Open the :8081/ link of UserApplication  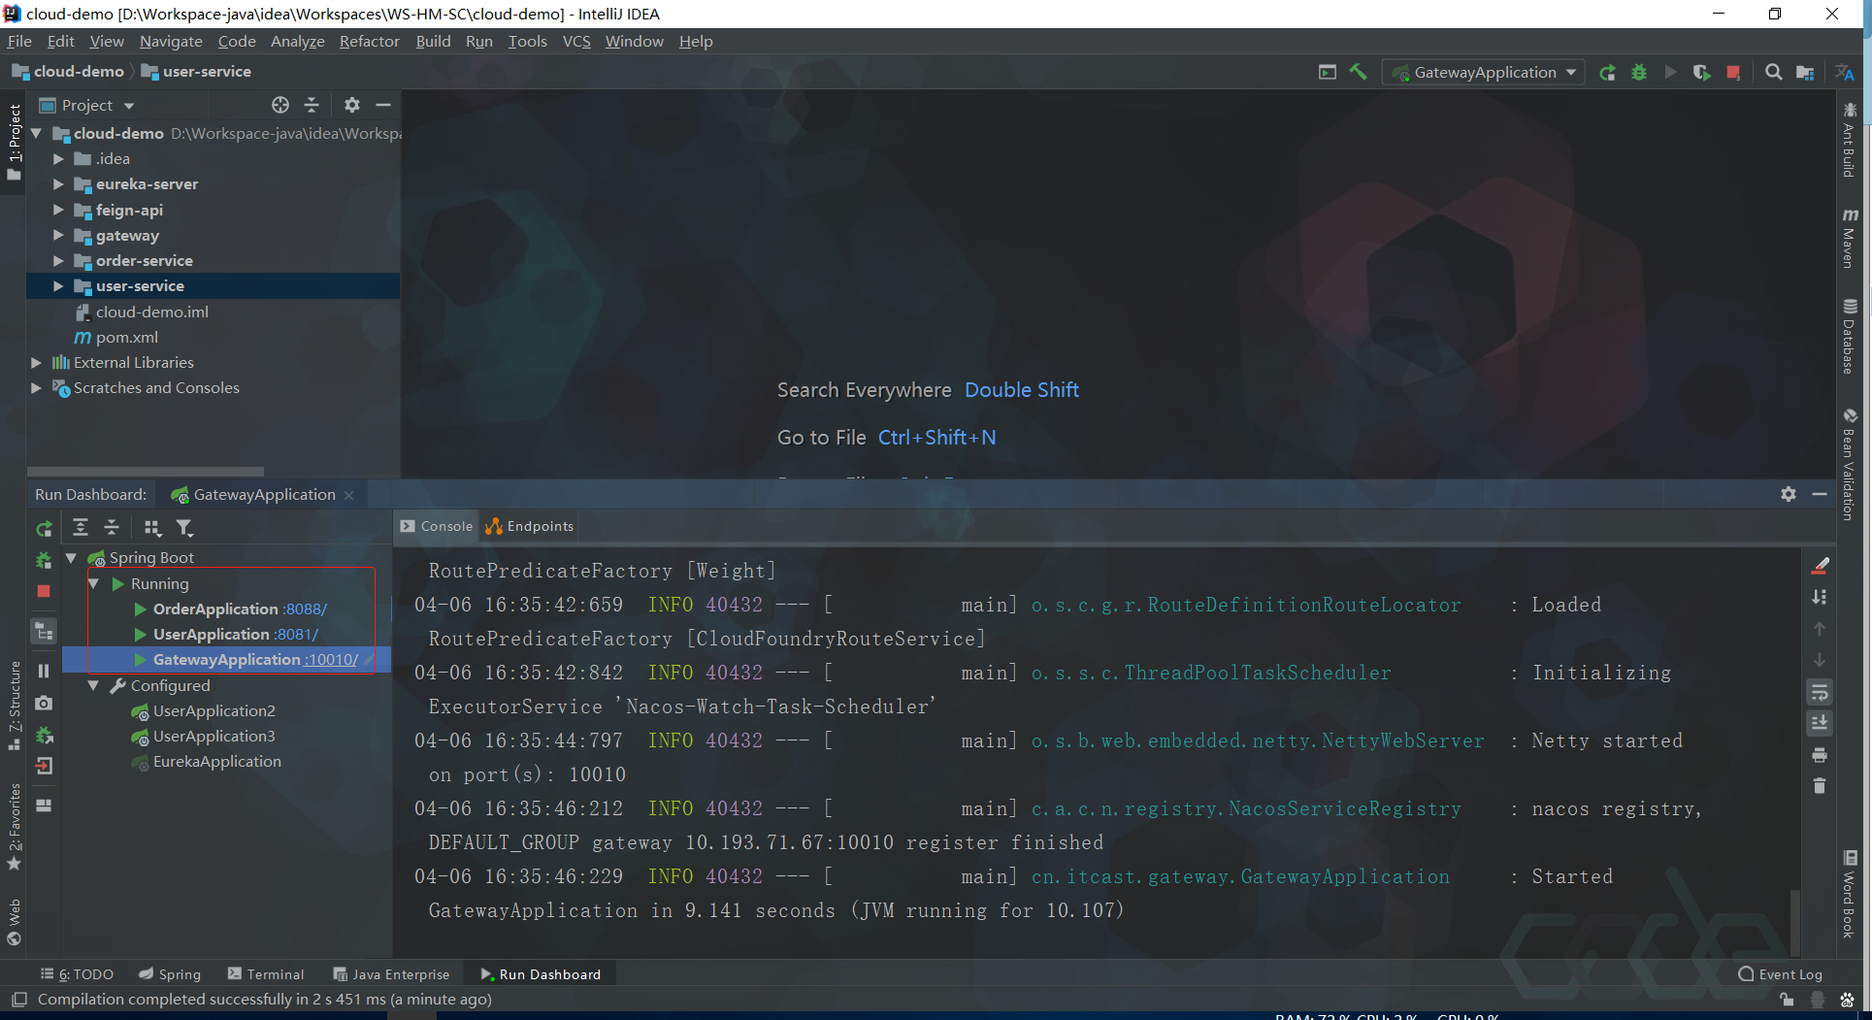[x=295, y=634]
